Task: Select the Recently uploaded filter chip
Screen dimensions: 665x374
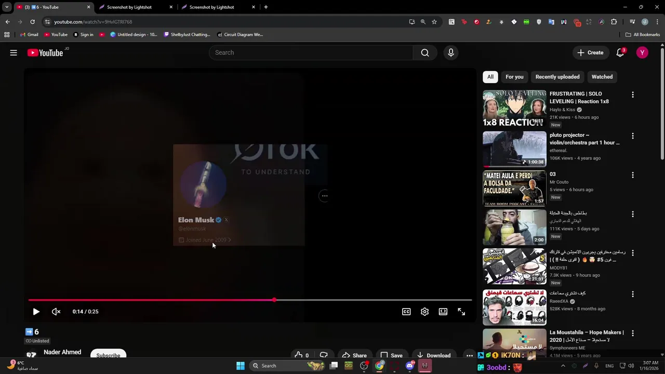Action: 557,77
